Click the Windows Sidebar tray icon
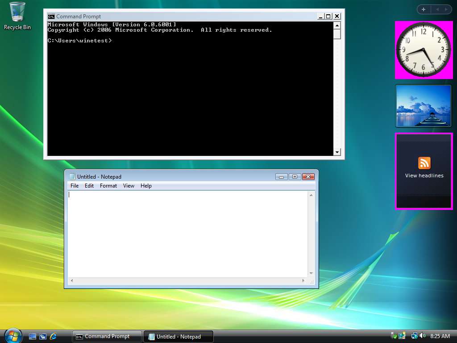457x343 pixels. (x=402, y=336)
